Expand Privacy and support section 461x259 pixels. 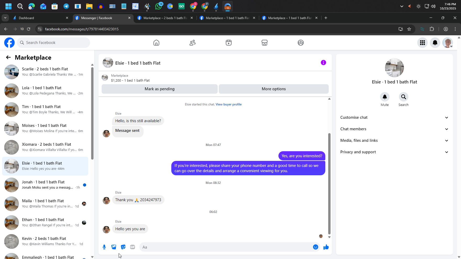pyautogui.click(x=394, y=152)
